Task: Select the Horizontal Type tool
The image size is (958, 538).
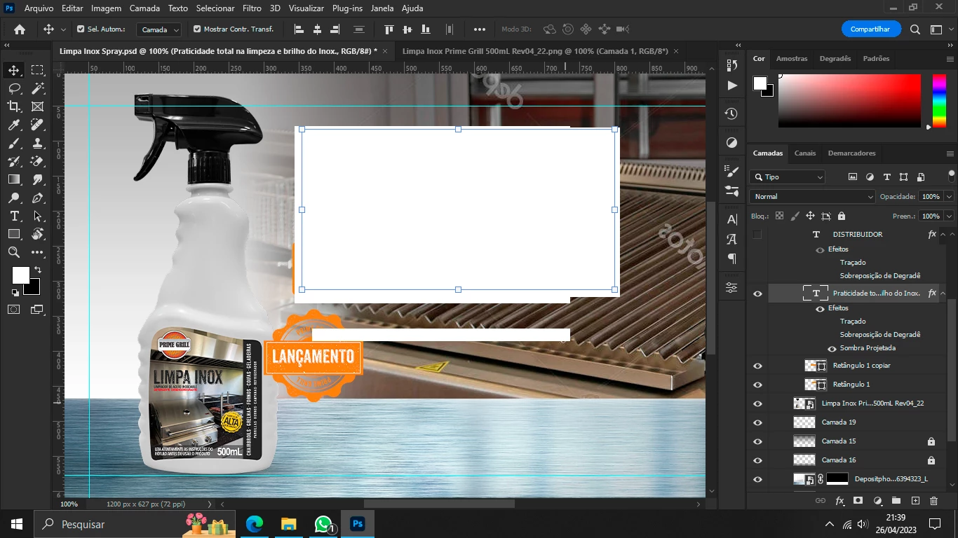Action: tap(13, 216)
